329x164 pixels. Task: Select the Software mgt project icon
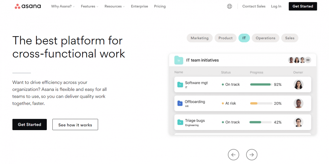(x=180, y=84)
